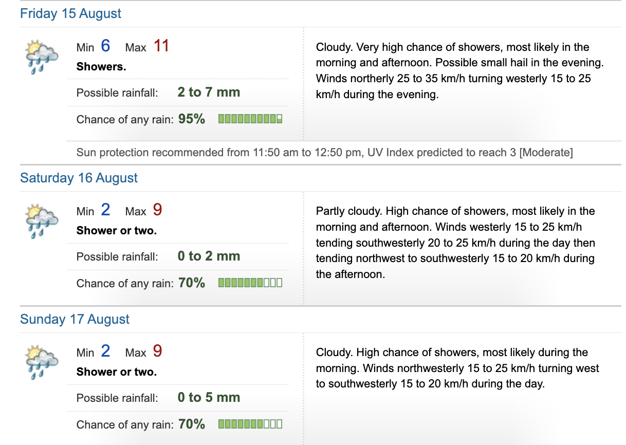Screen dimensions: 626x445
Task: Click Saturday's partly cloudy forecast description
Action: point(455,243)
